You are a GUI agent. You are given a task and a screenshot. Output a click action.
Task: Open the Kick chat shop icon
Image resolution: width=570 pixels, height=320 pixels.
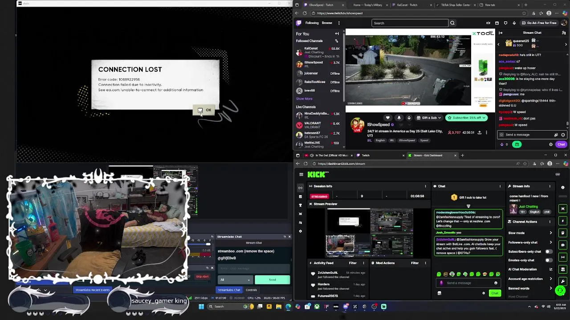[440, 293]
